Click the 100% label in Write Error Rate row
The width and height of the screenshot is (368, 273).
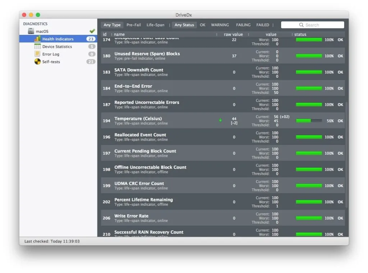[x=329, y=218]
